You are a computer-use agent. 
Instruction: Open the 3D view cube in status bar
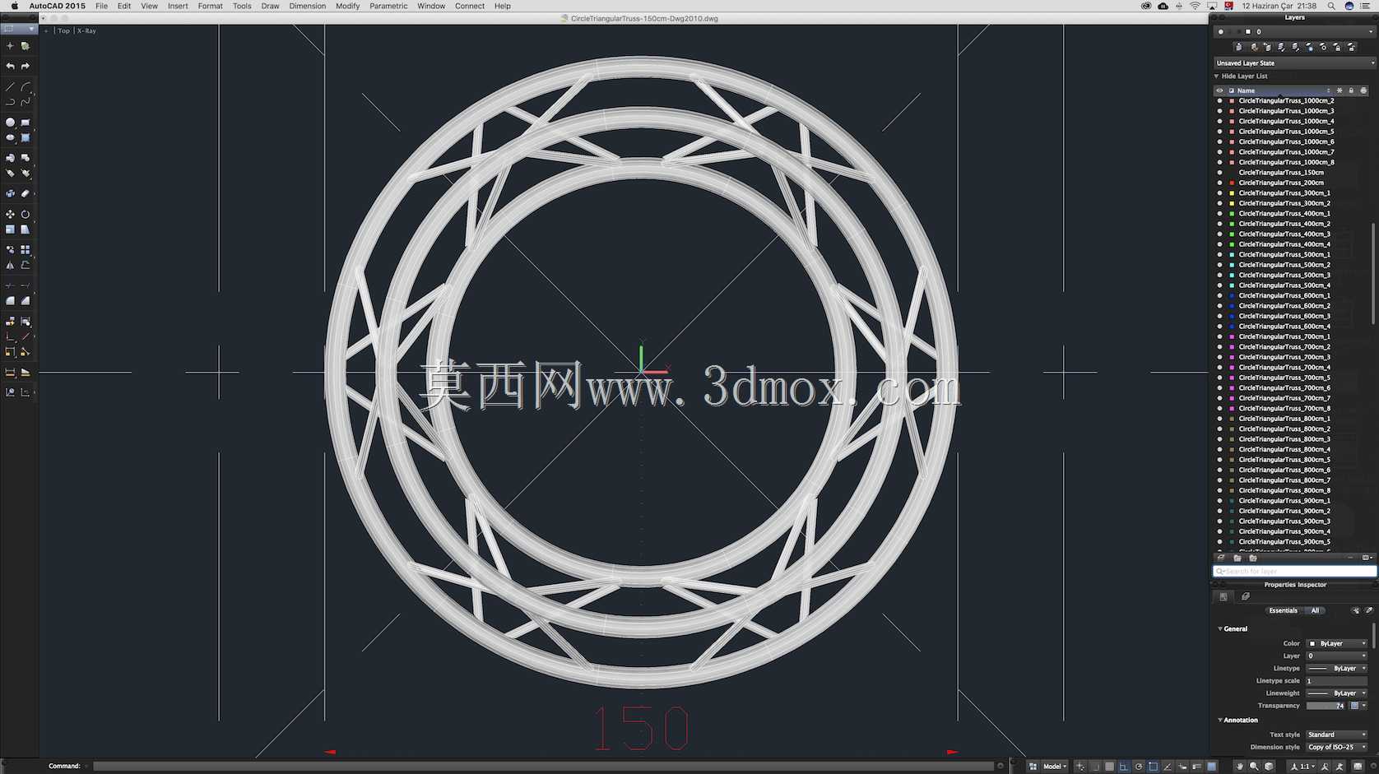click(1269, 766)
